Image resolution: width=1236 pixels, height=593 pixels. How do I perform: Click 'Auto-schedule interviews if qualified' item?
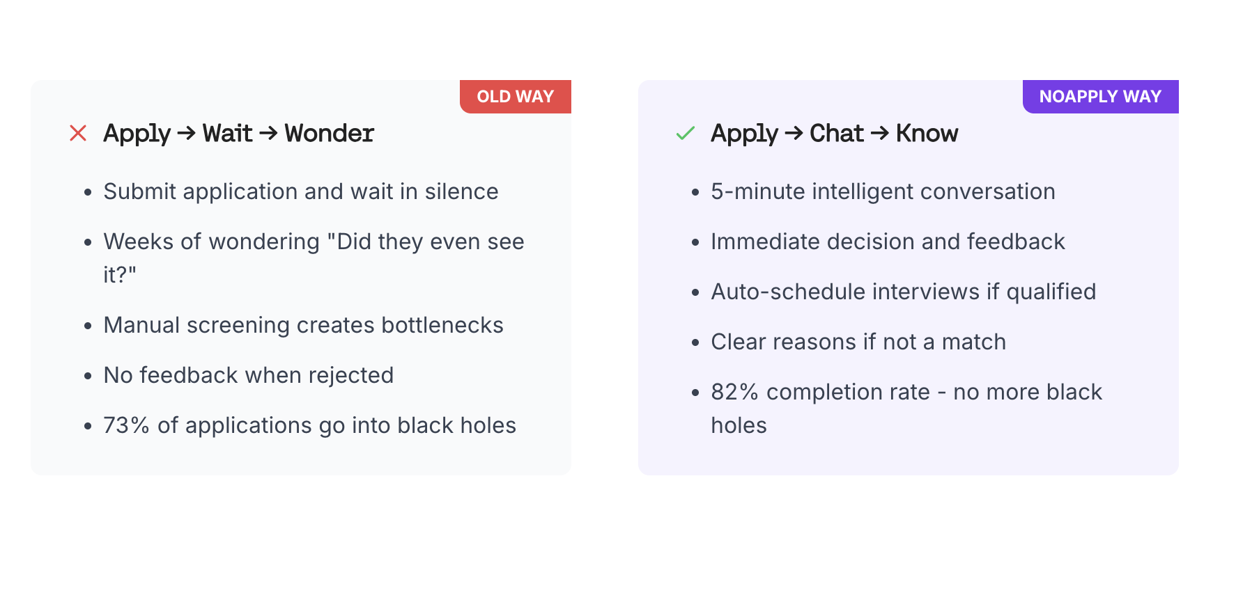coord(904,292)
